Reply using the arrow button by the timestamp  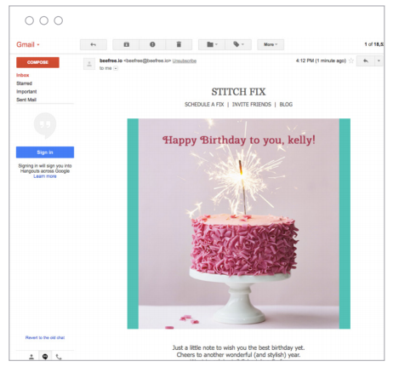(366, 60)
